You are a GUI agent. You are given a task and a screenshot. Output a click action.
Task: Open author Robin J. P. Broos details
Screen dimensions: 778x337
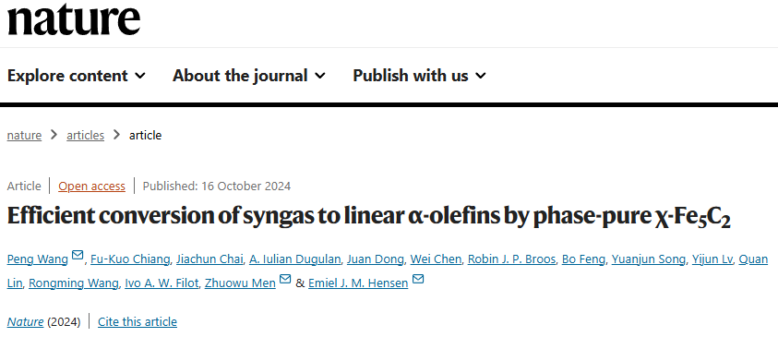(x=511, y=259)
